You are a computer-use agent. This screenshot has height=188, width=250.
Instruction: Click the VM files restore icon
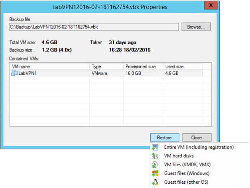[x=155, y=165]
